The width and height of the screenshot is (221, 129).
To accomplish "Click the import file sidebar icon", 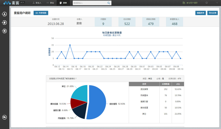I will (x=4, y=31).
